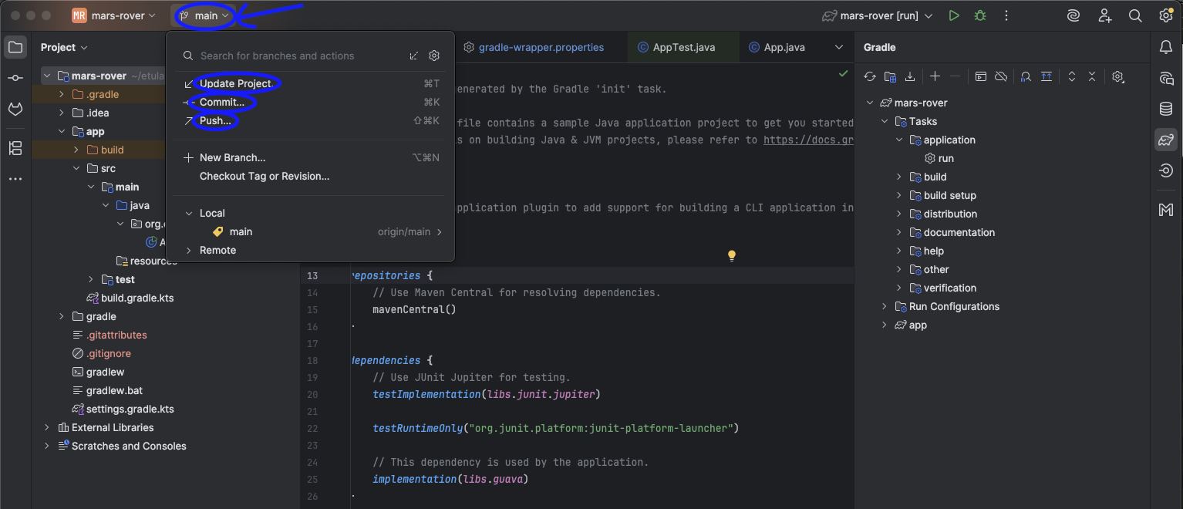The image size is (1183, 509).
Task: Expand the Remote branches section
Action: [189, 251]
